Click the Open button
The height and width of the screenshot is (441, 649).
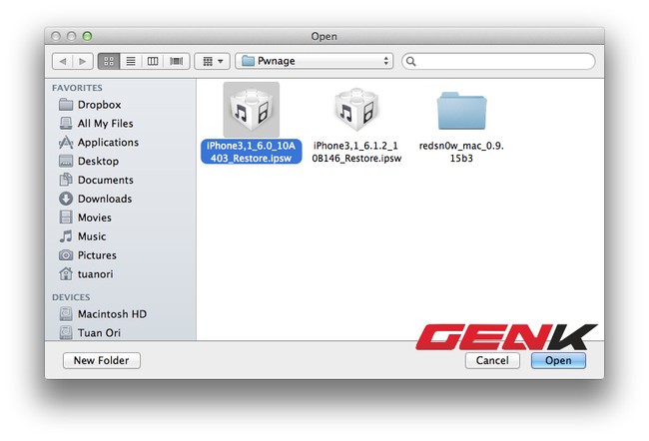coord(558,360)
